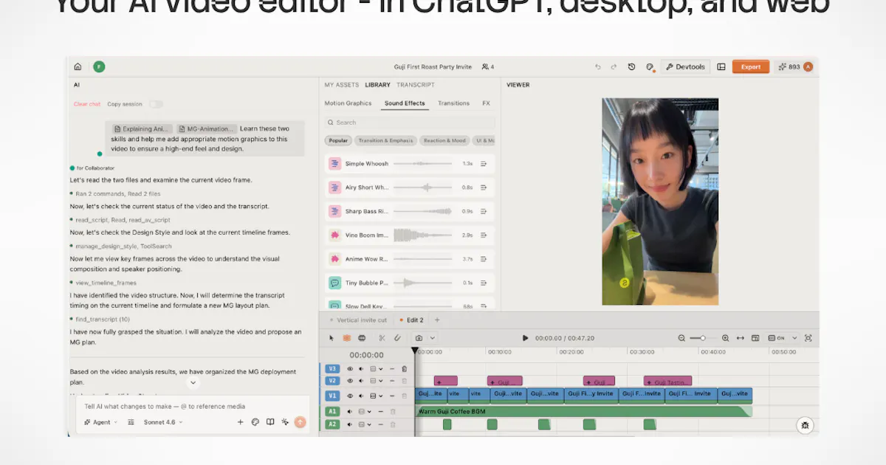Mute the A1 audio track
The height and width of the screenshot is (465, 886).
(349, 412)
